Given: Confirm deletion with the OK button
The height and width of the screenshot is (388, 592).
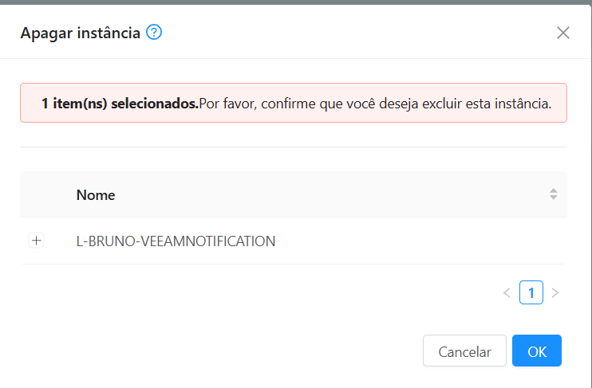Looking at the screenshot, I should pyautogui.click(x=537, y=351).
